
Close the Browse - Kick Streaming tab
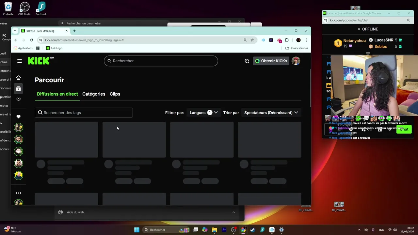[67, 31]
